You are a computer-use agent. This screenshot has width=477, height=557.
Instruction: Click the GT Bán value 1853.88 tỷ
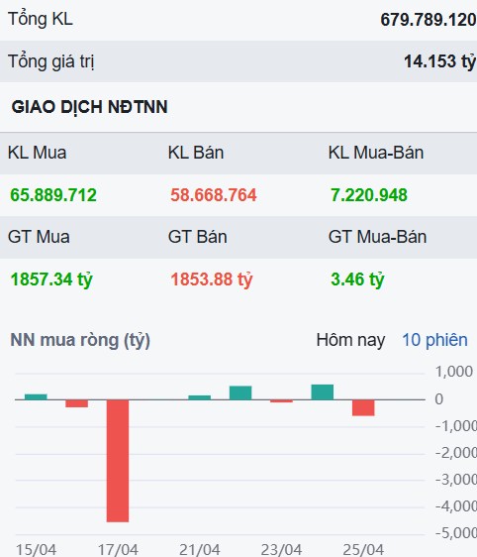click(x=212, y=279)
